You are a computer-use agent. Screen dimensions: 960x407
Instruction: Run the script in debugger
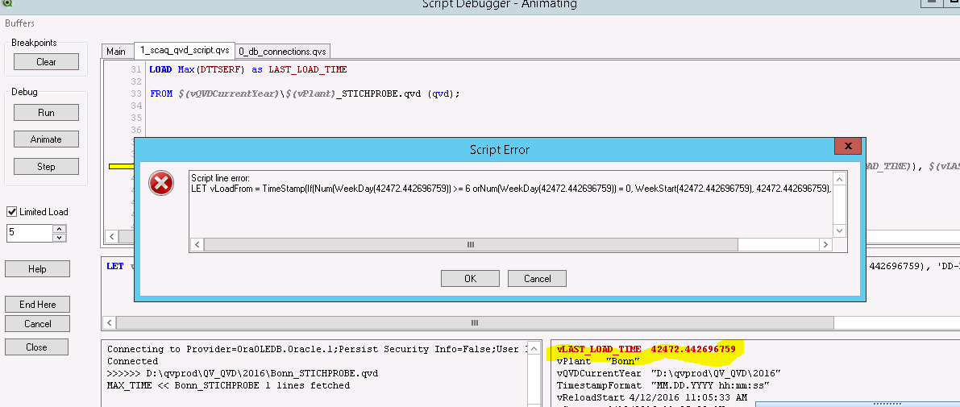click(x=46, y=113)
